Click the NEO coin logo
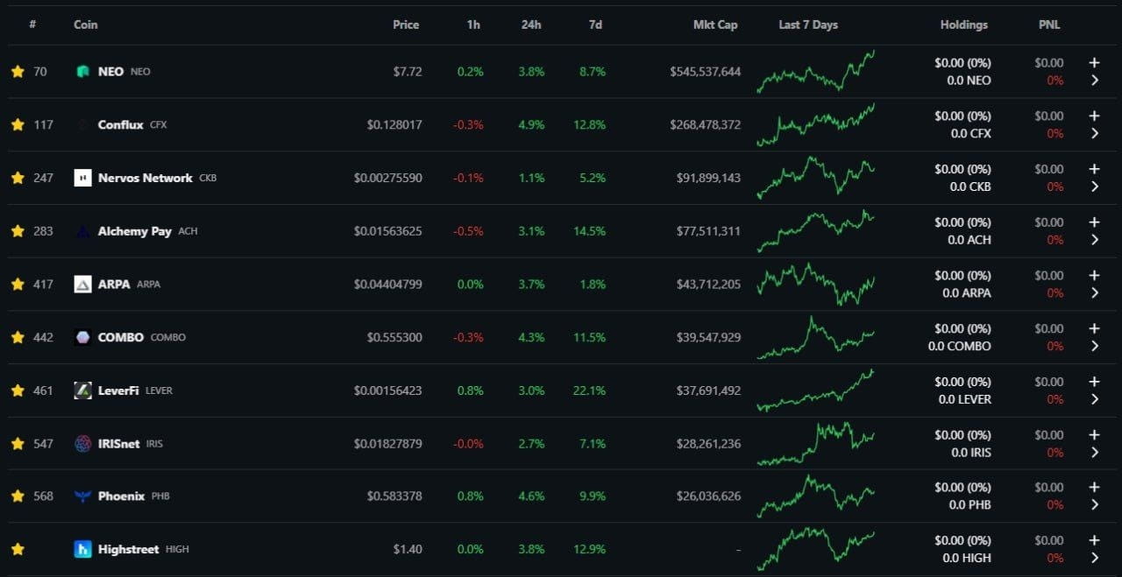This screenshot has width=1122, height=577. (82, 72)
